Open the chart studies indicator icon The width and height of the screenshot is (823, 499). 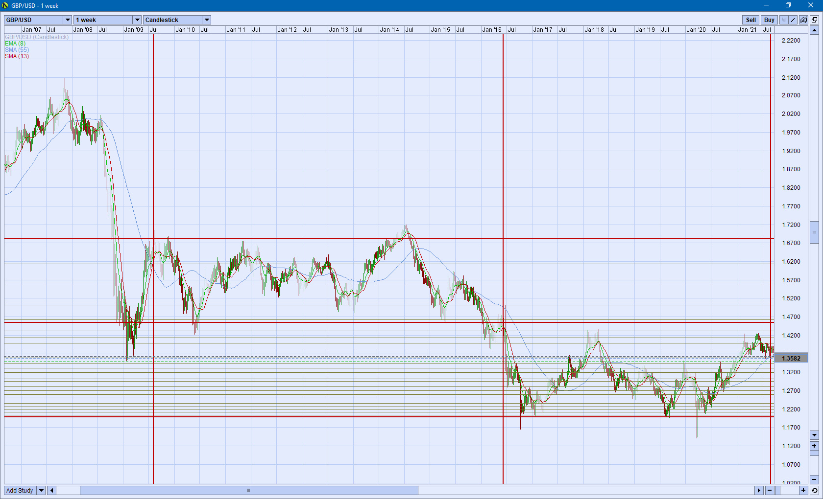pyautogui.click(x=804, y=20)
